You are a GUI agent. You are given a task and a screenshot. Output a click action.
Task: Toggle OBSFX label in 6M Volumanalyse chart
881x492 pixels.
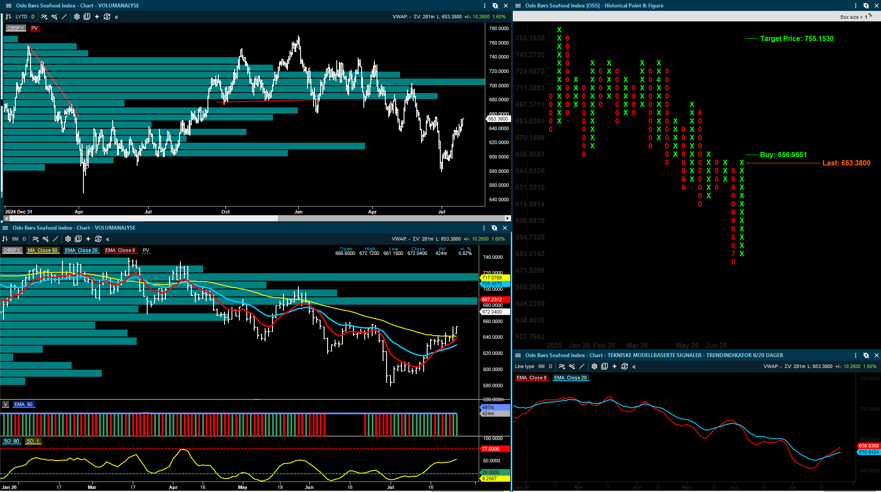point(12,250)
